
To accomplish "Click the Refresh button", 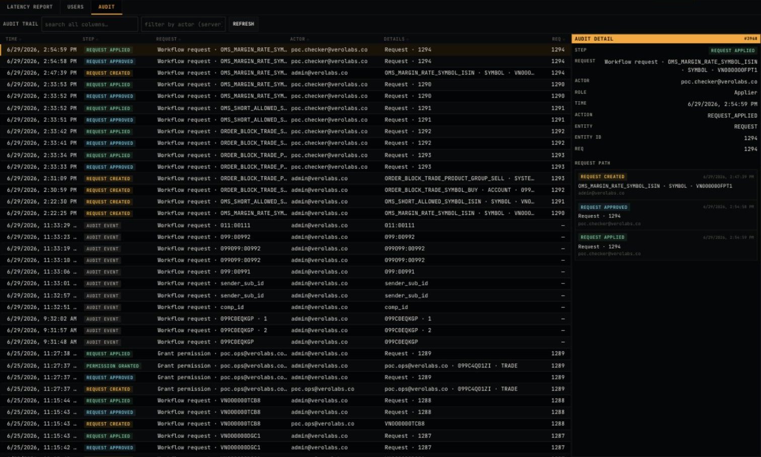I will (244, 24).
